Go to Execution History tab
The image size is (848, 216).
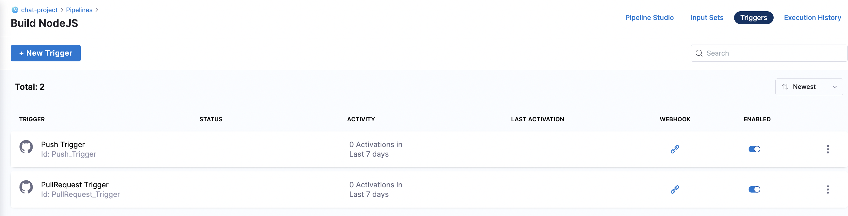[x=812, y=18]
